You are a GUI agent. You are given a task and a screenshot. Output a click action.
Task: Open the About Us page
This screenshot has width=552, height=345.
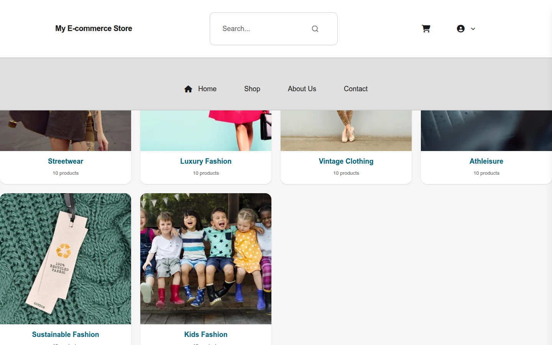(x=302, y=89)
